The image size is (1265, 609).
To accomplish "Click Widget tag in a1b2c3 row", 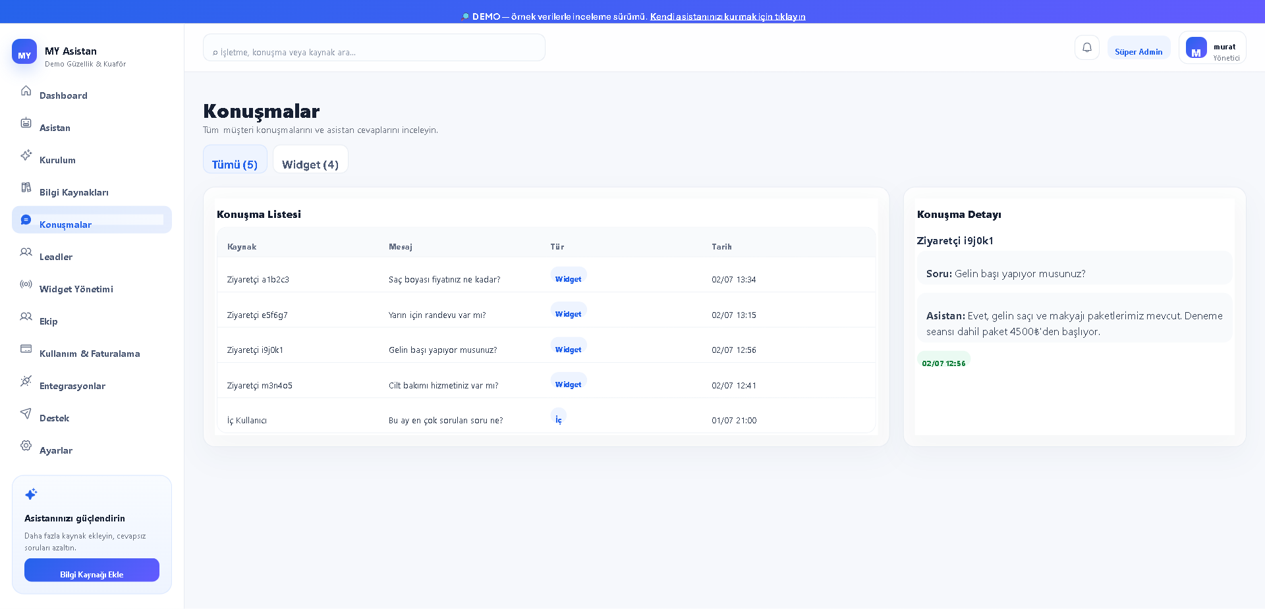I will 569,276.
